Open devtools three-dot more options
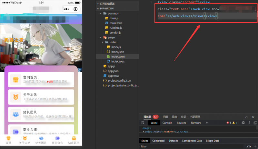The image size is (258, 149). (249, 123)
